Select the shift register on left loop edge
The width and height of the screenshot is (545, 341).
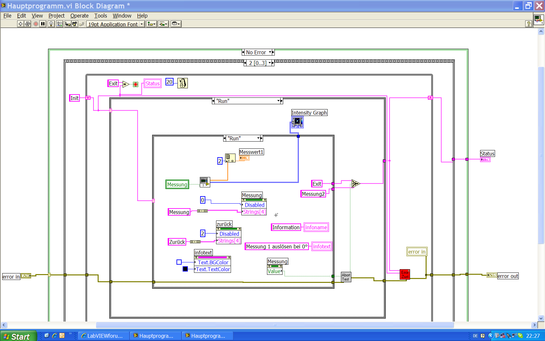88,98
